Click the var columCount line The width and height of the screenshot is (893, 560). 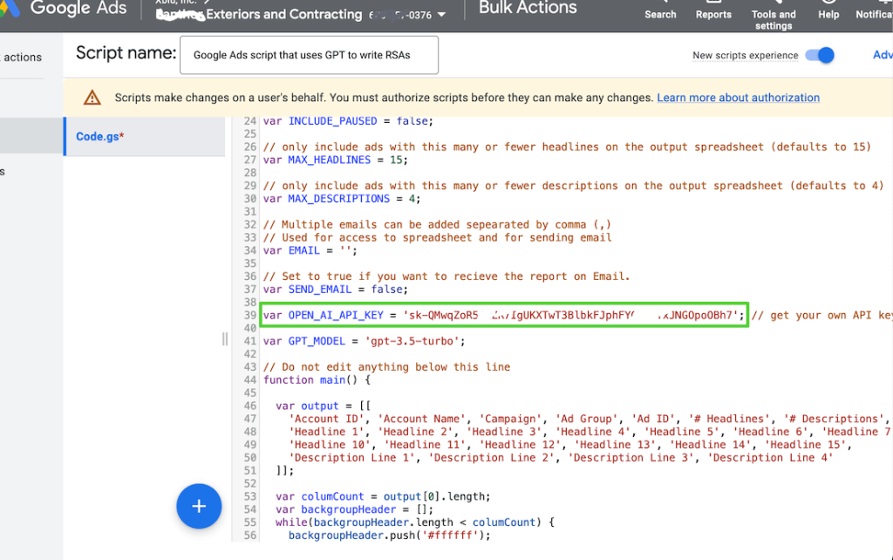click(x=383, y=497)
